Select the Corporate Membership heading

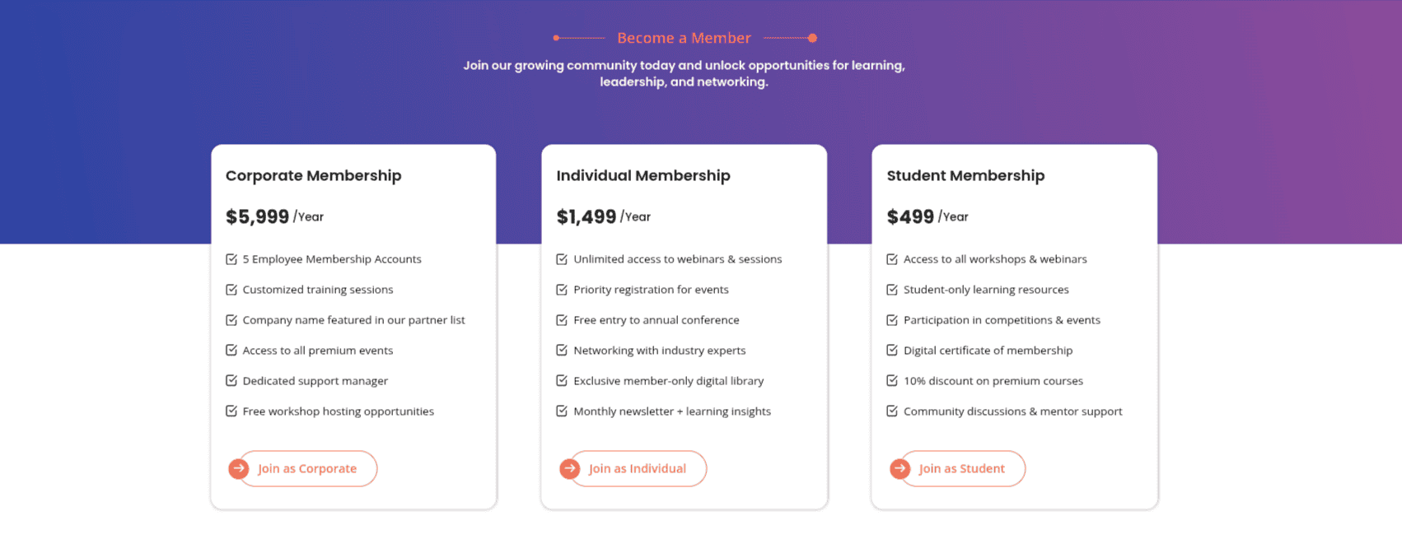(313, 175)
